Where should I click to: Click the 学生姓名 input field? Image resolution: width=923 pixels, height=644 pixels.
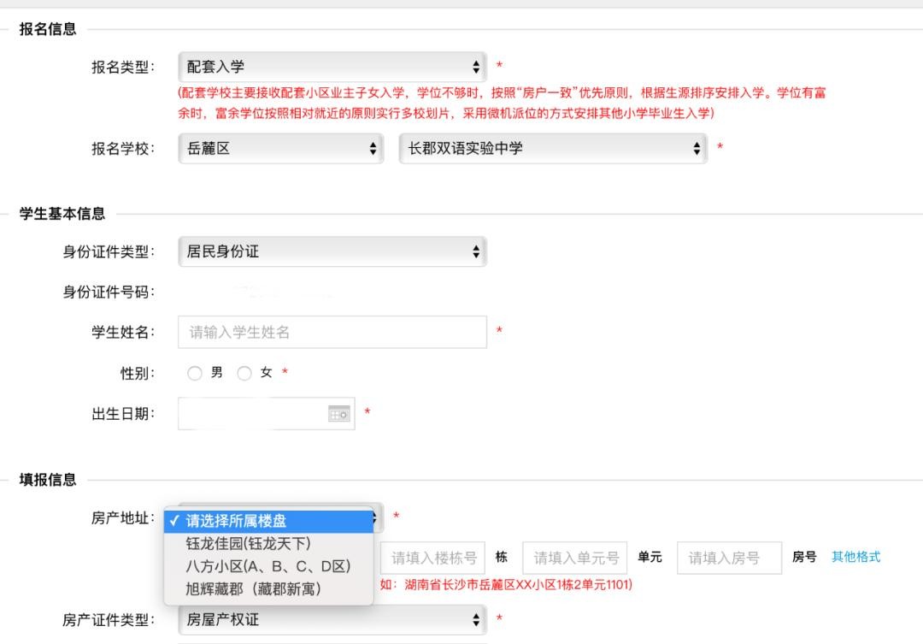tap(332, 332)
